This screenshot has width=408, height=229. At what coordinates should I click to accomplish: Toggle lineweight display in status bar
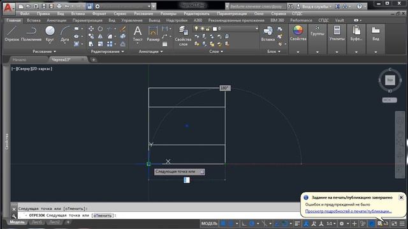click(297, 223)
